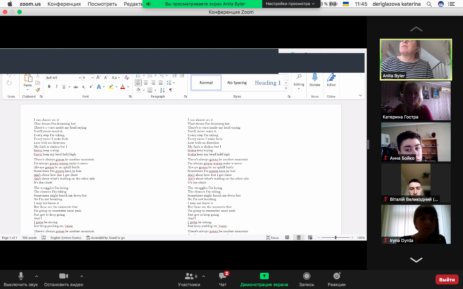Mute microphone with Выключить звук button
This screenshot has width=463, height=289.
[x=21, y=280]
